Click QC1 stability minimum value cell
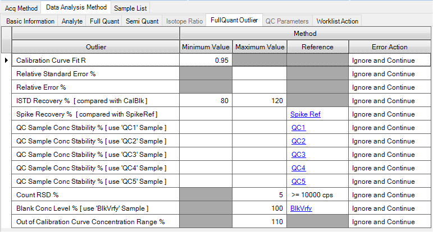433x232 pixels. (x=206, y=128)
